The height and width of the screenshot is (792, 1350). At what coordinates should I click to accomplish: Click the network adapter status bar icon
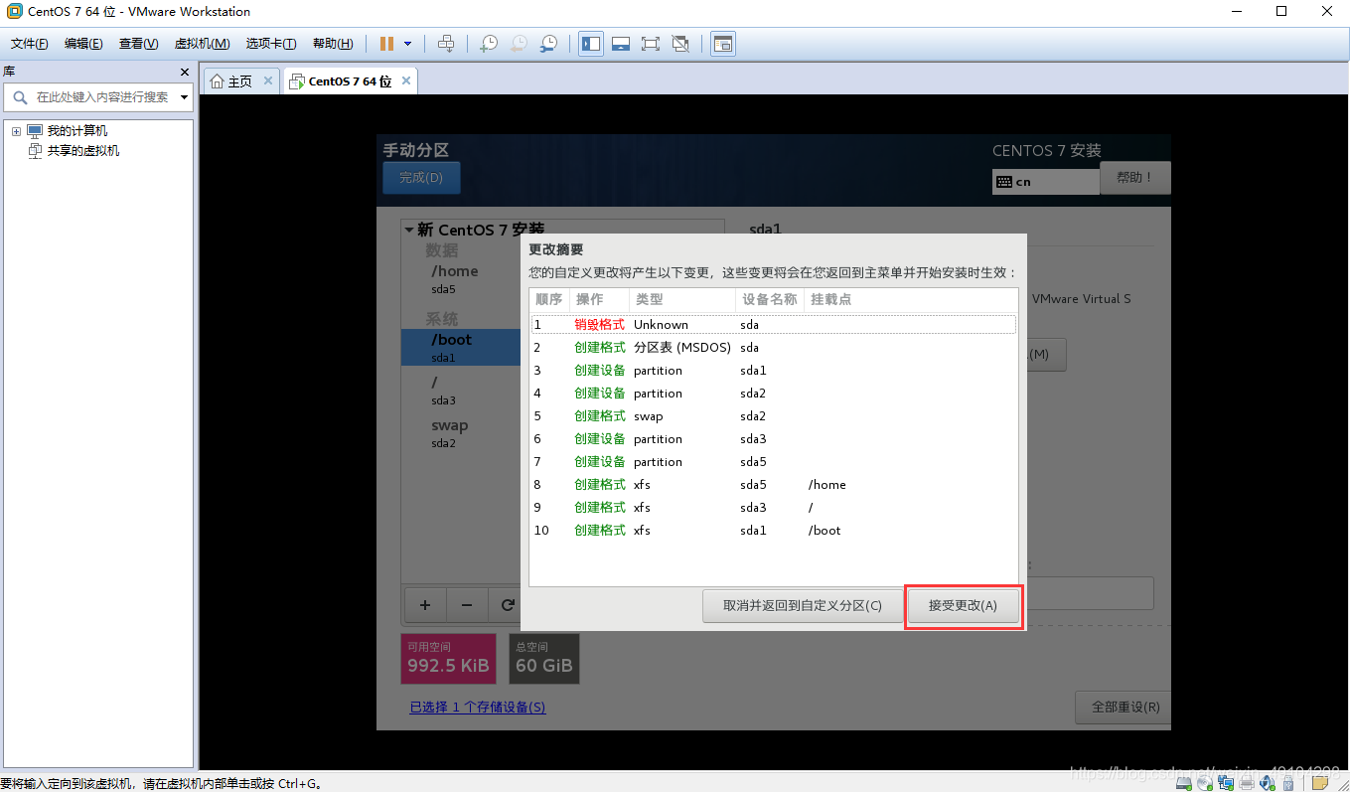coord(1227,783)
